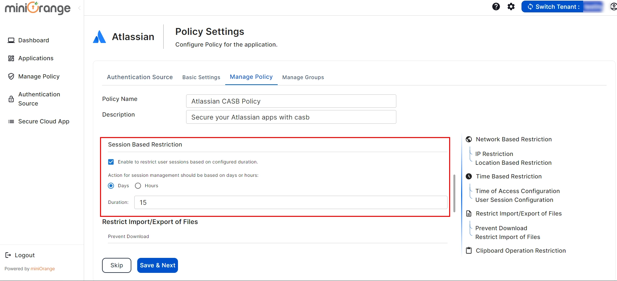Screen dimensions: 617x281
Task: Click the Manage Policy shield icon
Action: pyautogui.click(x=11, y=77)
